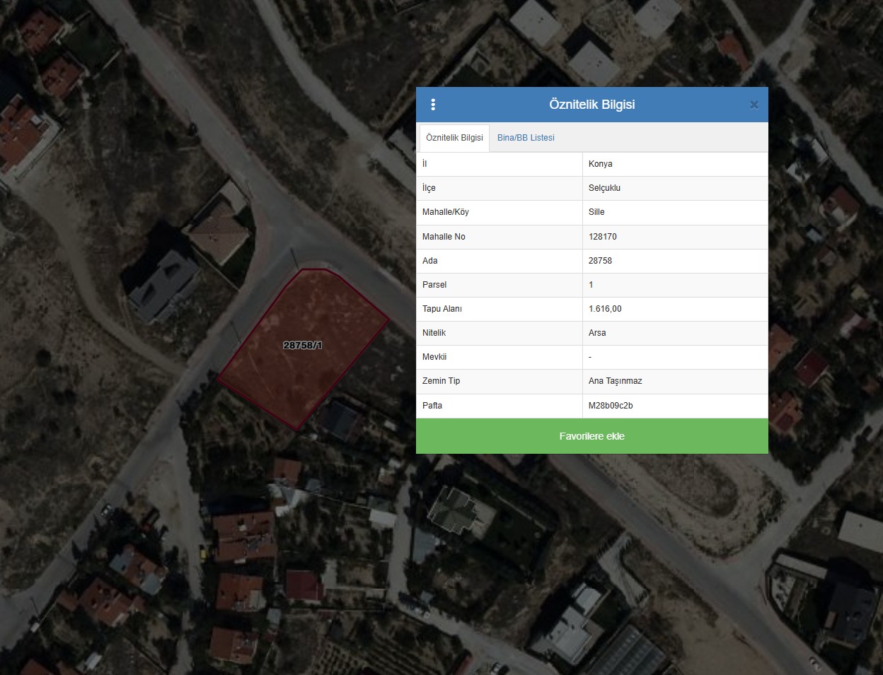Viewport: 883px width, 675px height.
Task: Close the Öznitelik Bilgisi panel
Action: (x=754, y=105)
